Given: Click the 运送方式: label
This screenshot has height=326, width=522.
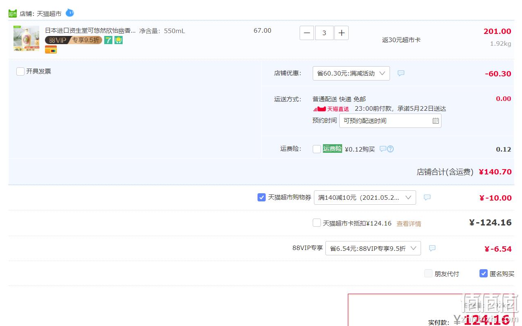Looking at the screenshot, I should pos(287,99).
